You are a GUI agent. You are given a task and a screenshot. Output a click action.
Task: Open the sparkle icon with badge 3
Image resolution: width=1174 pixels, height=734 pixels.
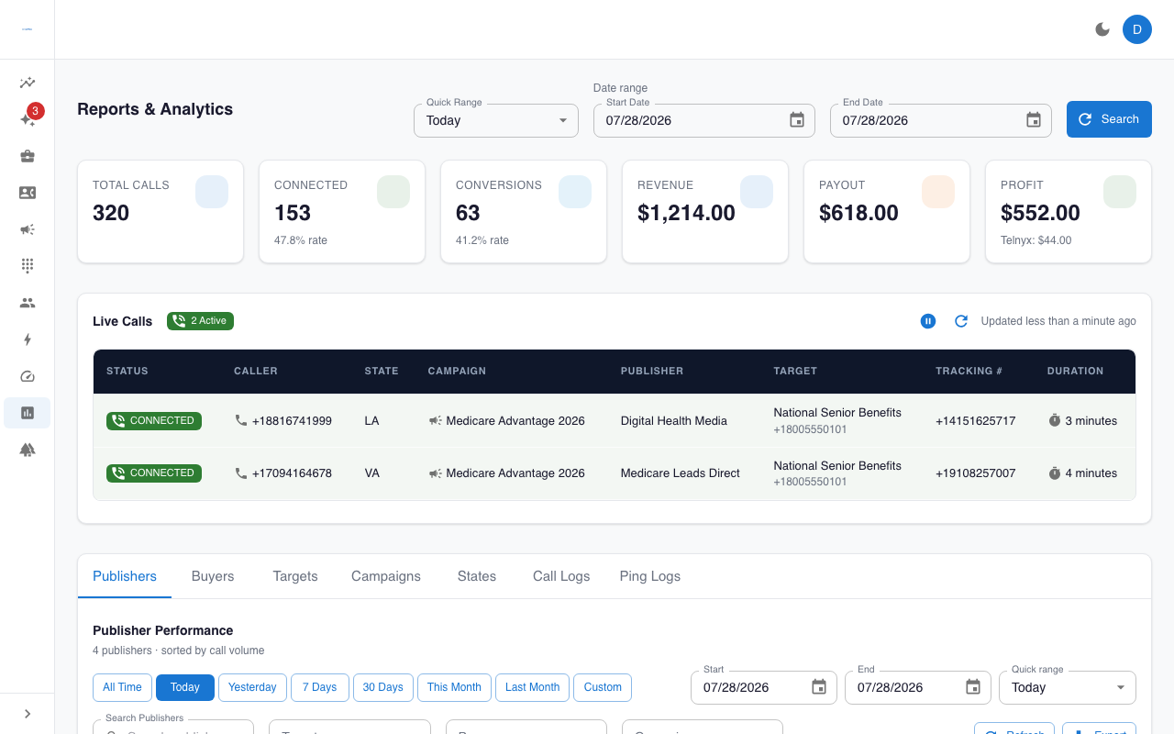tap(28, 119)
